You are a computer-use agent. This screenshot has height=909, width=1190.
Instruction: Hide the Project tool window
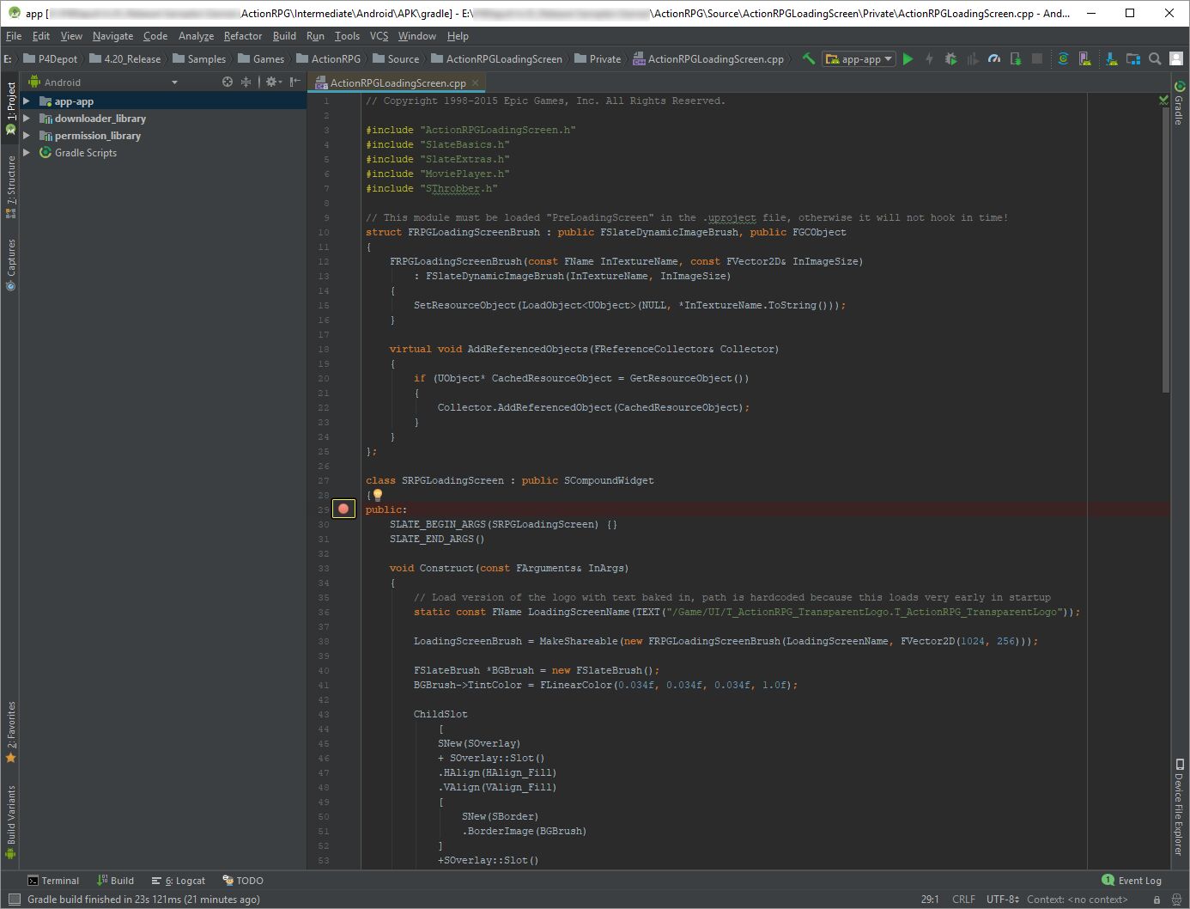click(x=294, y=82)
